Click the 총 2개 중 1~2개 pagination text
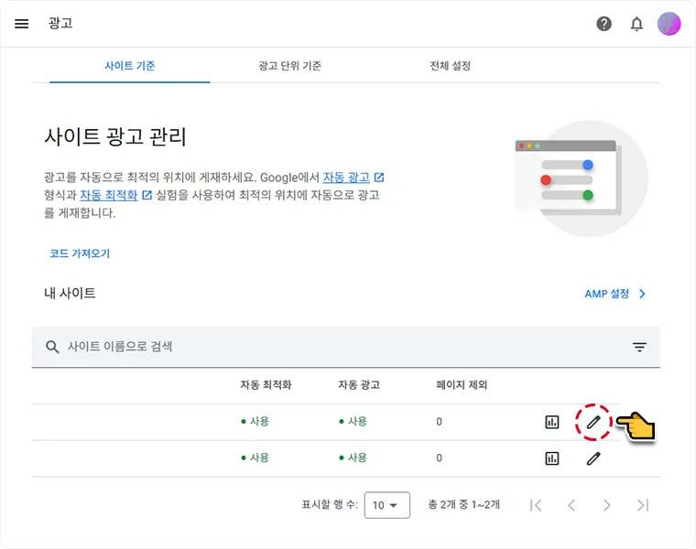 tap(464, 505)
